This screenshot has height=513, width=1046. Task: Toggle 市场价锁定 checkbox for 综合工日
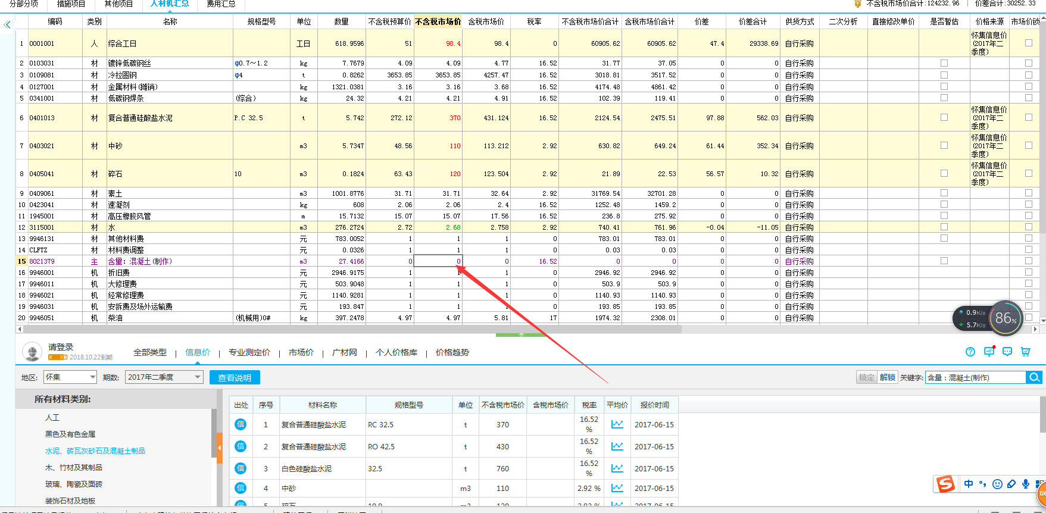coord(1029,43)
